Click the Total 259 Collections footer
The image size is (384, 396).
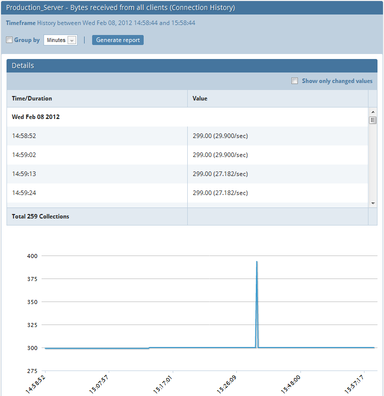pyautogui.click(x=41, y=216)
